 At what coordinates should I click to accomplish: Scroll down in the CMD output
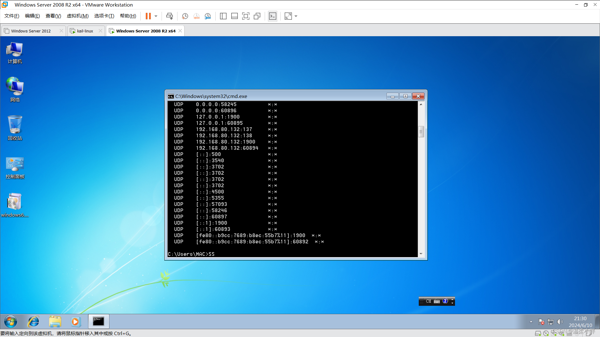click(421, 253)
